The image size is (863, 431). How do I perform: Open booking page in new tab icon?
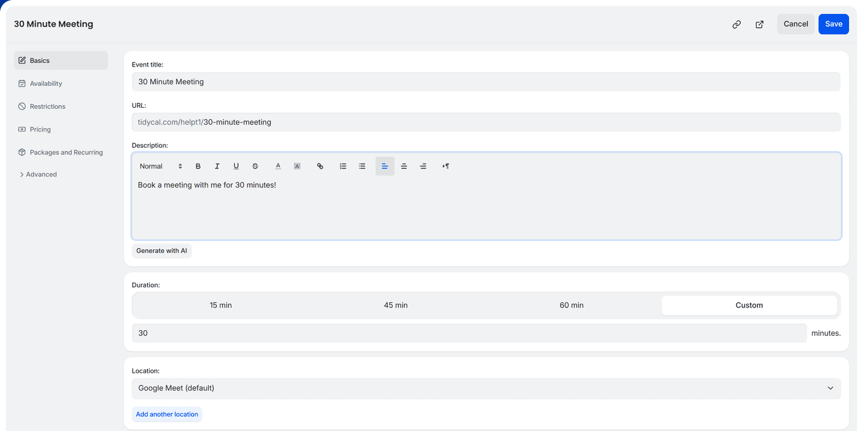click(759, 23)
